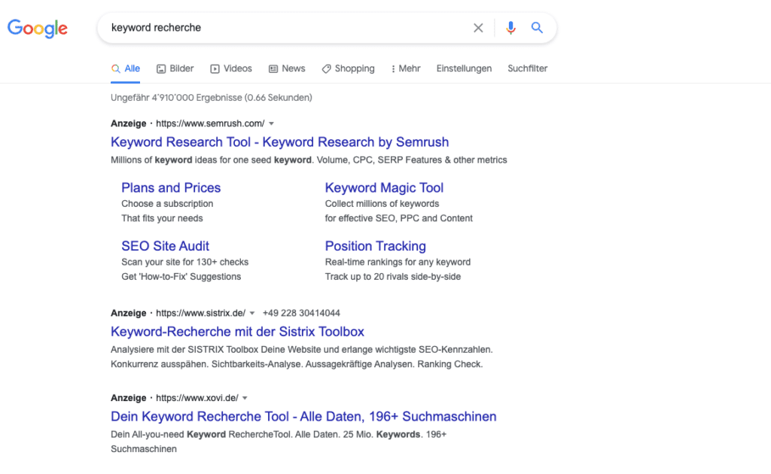Open the Bilder search tab
Viewport: 771px width, 474px height.
tap(175, 68)
